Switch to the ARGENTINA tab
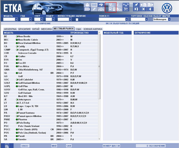 [x=10, y=29]
